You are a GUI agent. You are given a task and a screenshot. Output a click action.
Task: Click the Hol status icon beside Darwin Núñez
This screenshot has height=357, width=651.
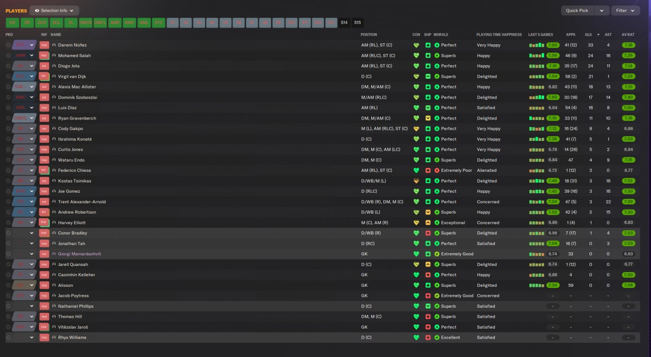(44, 45)
